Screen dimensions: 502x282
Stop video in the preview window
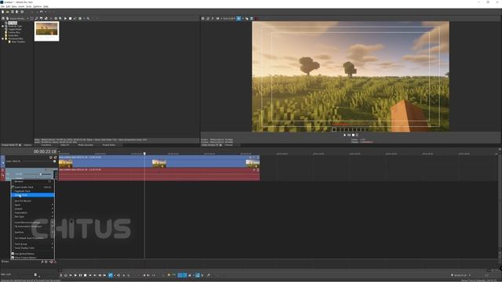[x=353, y=136]
